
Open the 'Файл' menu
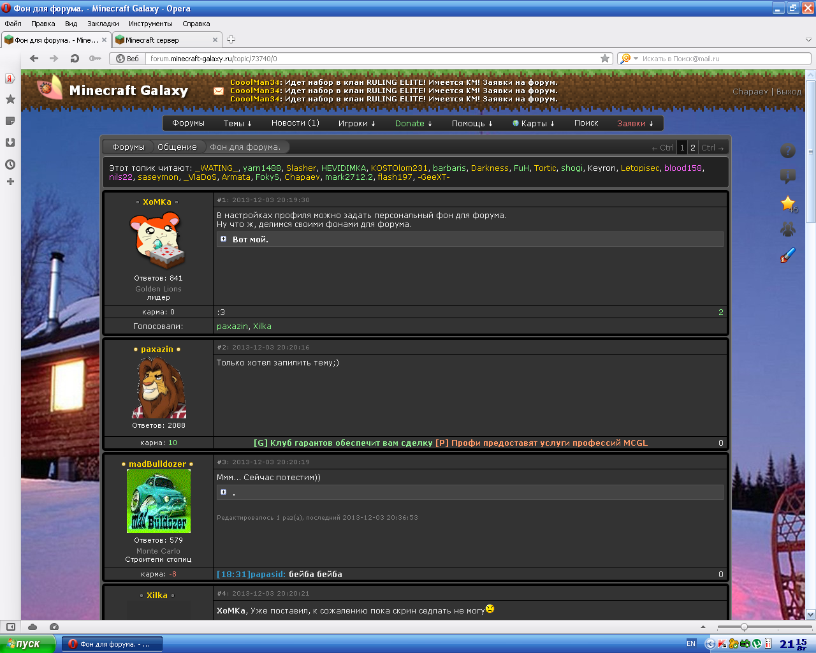coord(13,24)
